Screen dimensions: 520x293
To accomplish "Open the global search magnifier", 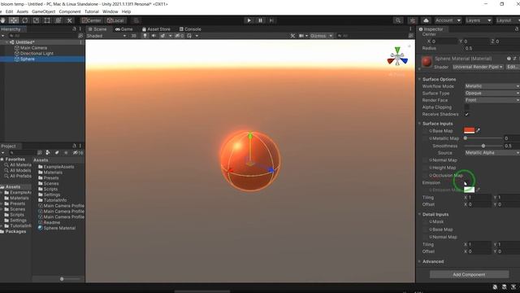I will click(398, 20).
